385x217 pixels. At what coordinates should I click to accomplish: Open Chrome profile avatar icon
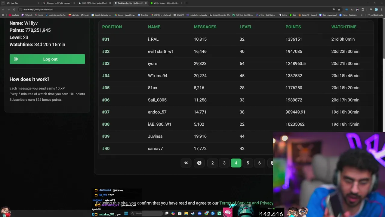tap(376, 9)
